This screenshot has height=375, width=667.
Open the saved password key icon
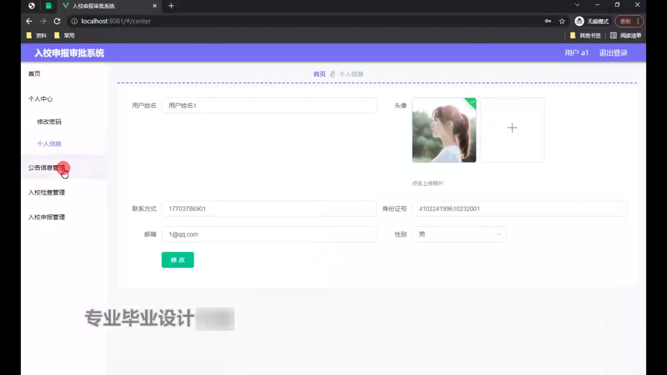(x=548, y=21)
